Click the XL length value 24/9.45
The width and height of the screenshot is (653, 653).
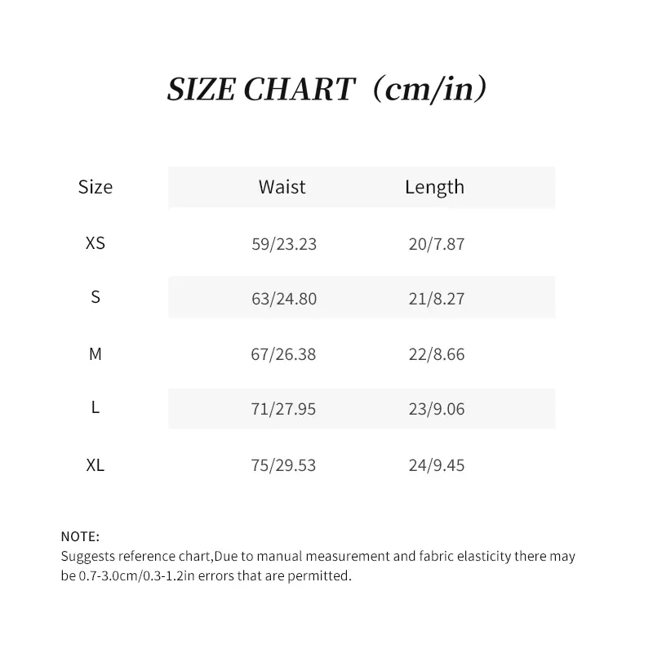[x=436, y=466]
